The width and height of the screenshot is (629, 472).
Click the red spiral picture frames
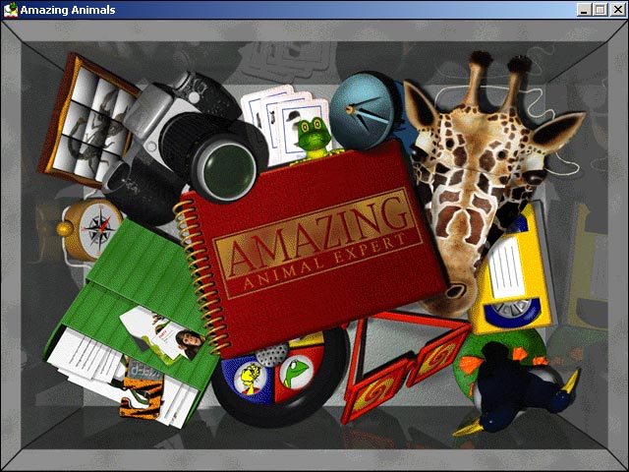[401, 363]
